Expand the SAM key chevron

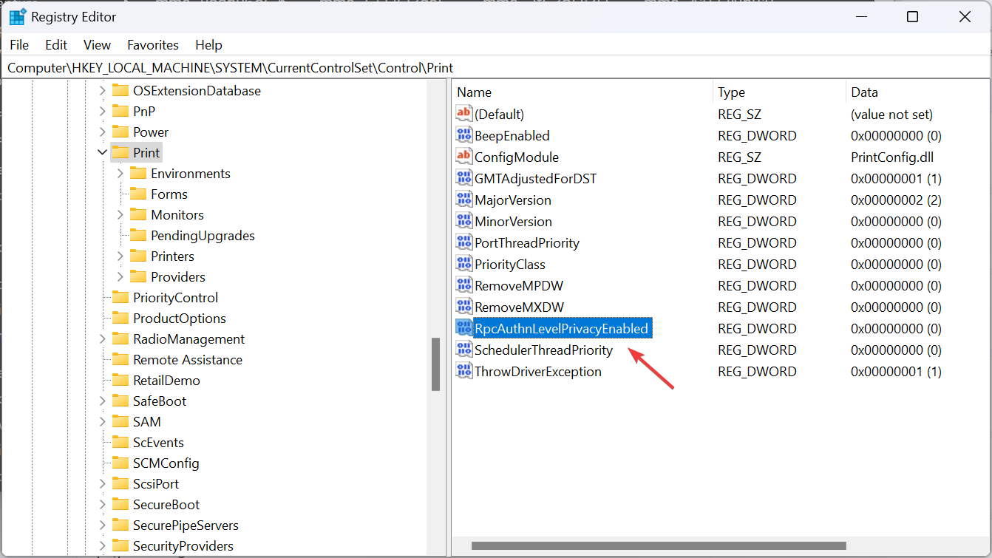tap(103, 421)
